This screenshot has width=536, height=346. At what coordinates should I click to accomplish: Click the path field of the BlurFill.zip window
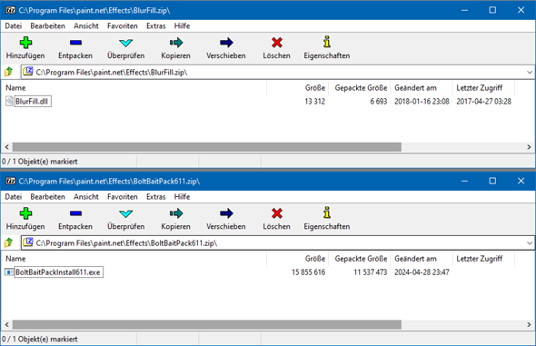[x=278, y=72]
